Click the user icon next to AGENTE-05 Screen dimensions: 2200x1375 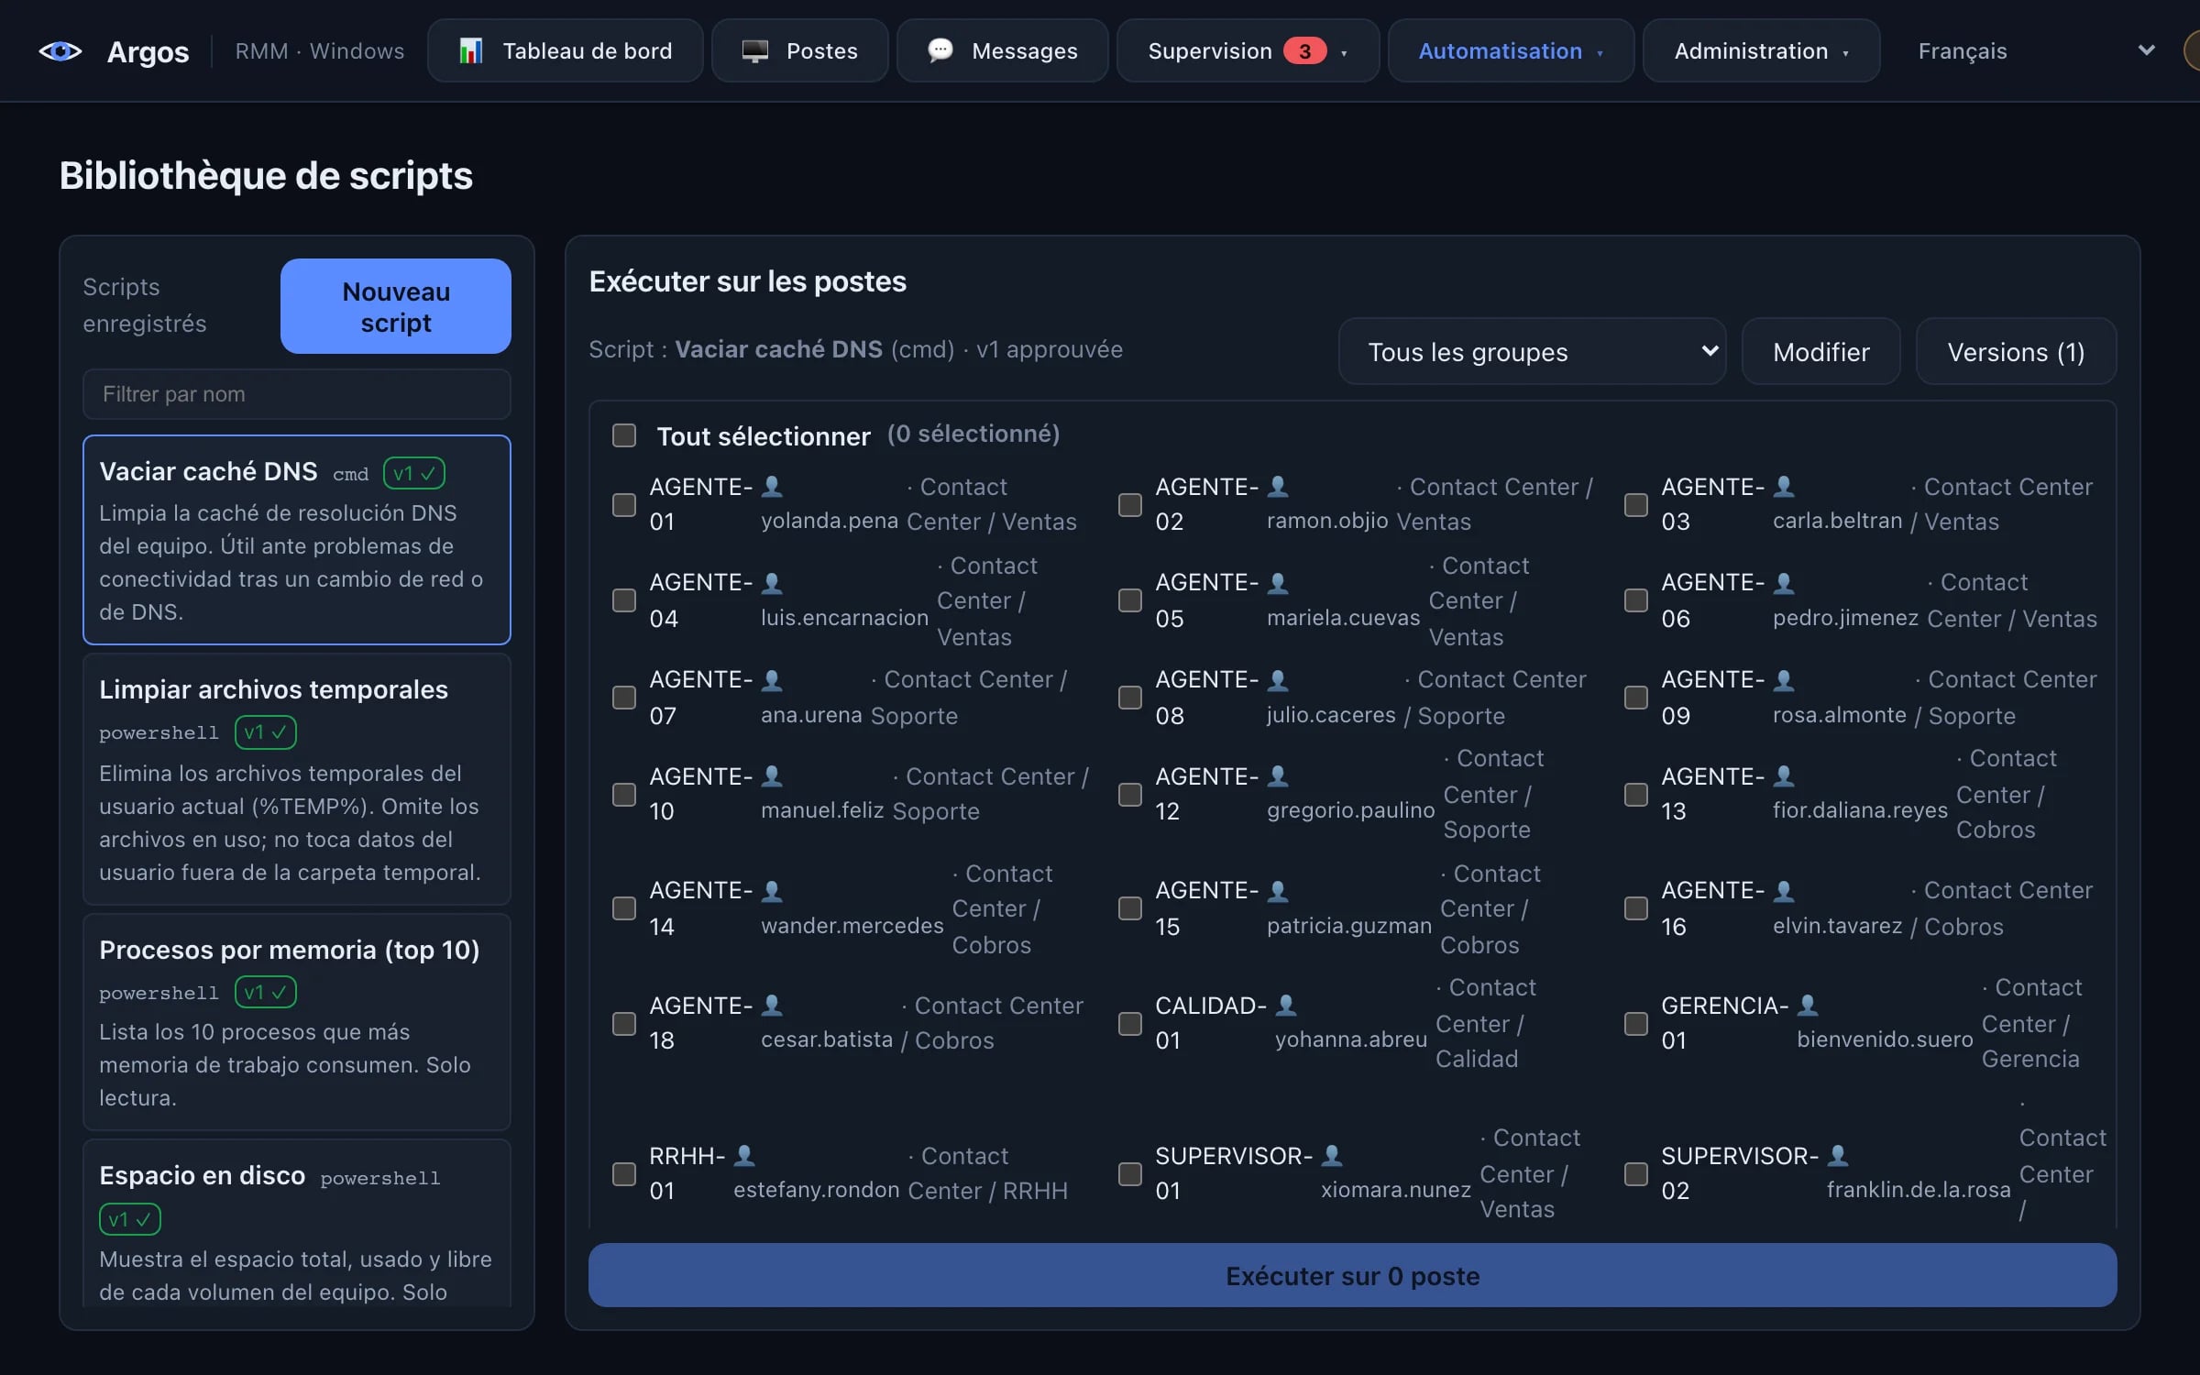coord(1278,582)
